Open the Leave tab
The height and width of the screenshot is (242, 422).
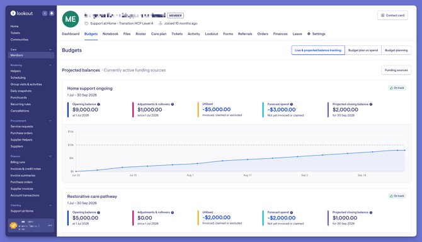297,34
